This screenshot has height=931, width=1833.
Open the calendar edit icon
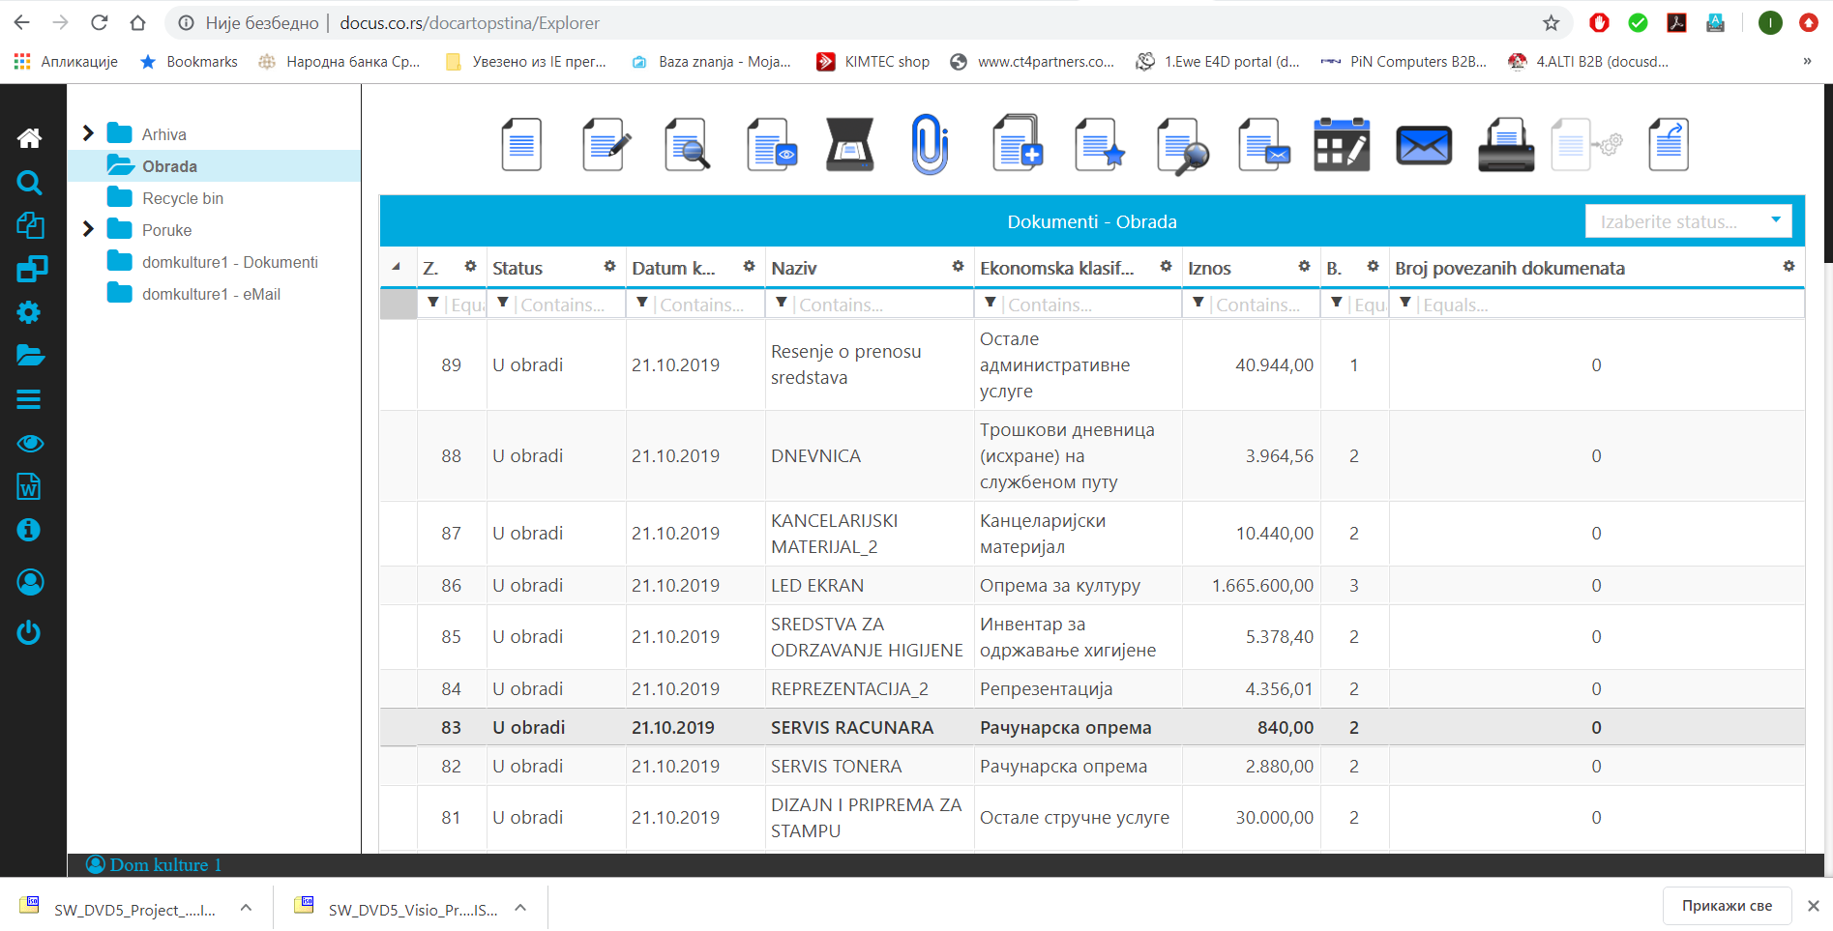[1342, 145]
